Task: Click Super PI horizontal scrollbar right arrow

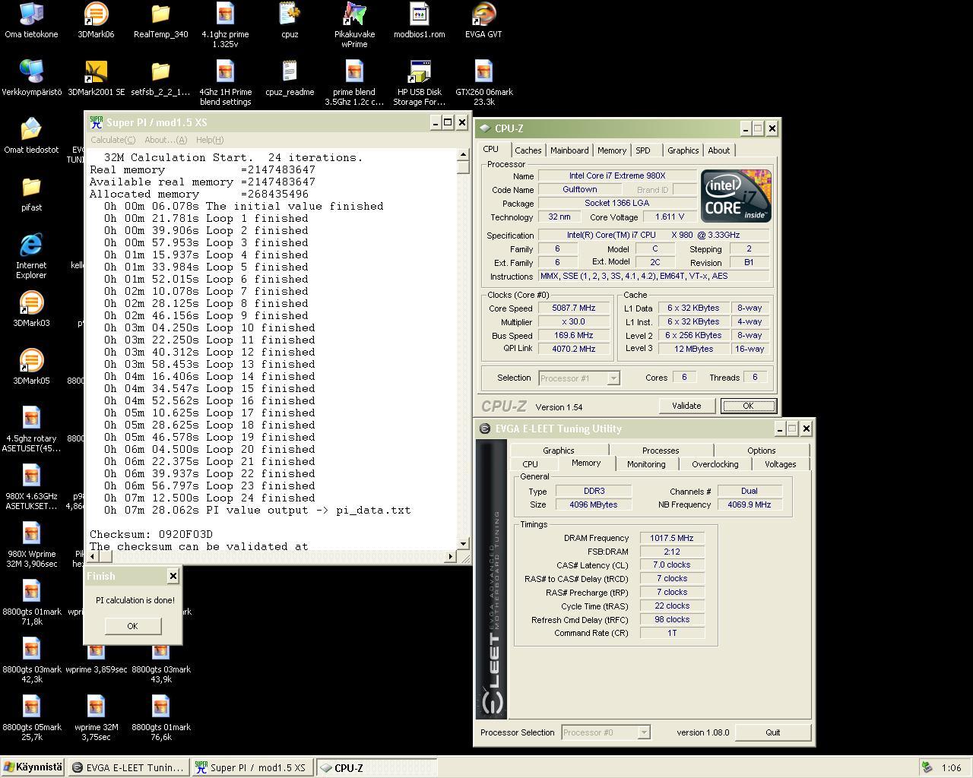Action: (x=450, y=557)
